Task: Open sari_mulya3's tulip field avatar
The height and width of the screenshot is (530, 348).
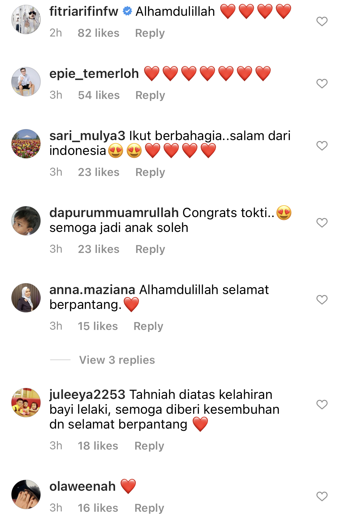Action: click(26, 144)
